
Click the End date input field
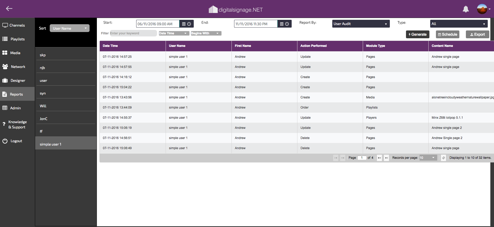click(256, 24)
